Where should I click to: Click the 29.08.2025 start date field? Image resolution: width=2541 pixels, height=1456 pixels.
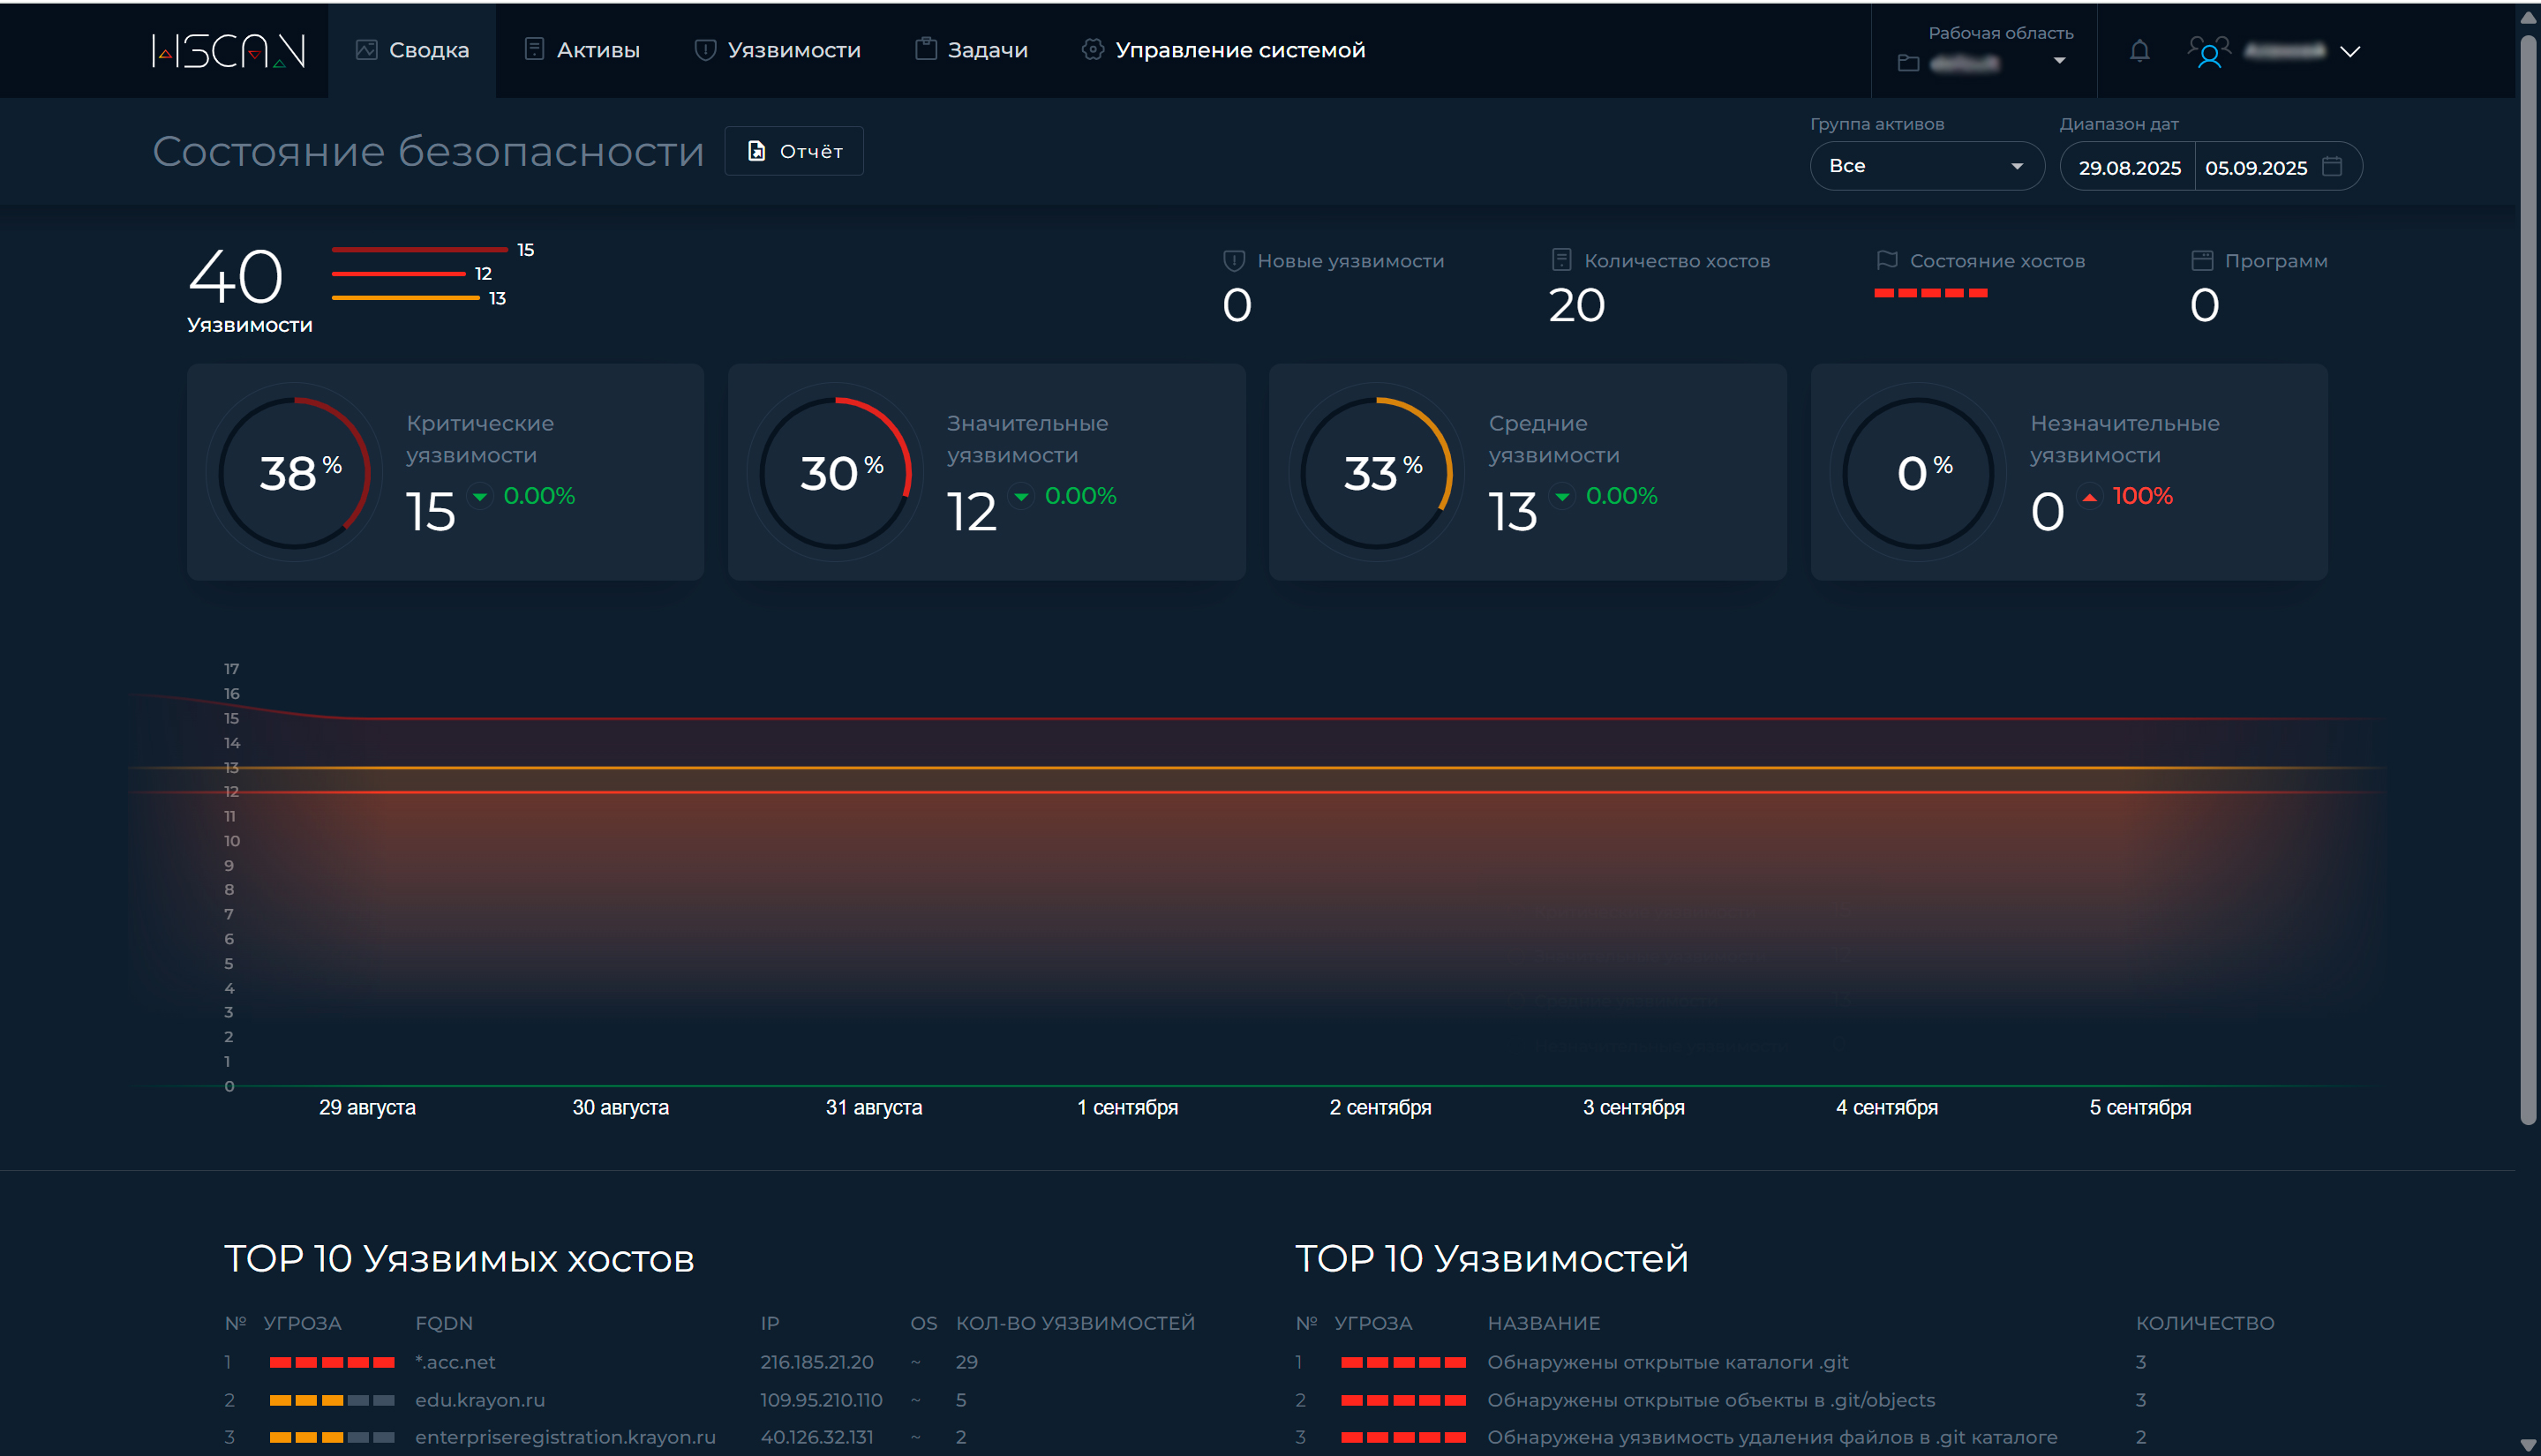2129,167
